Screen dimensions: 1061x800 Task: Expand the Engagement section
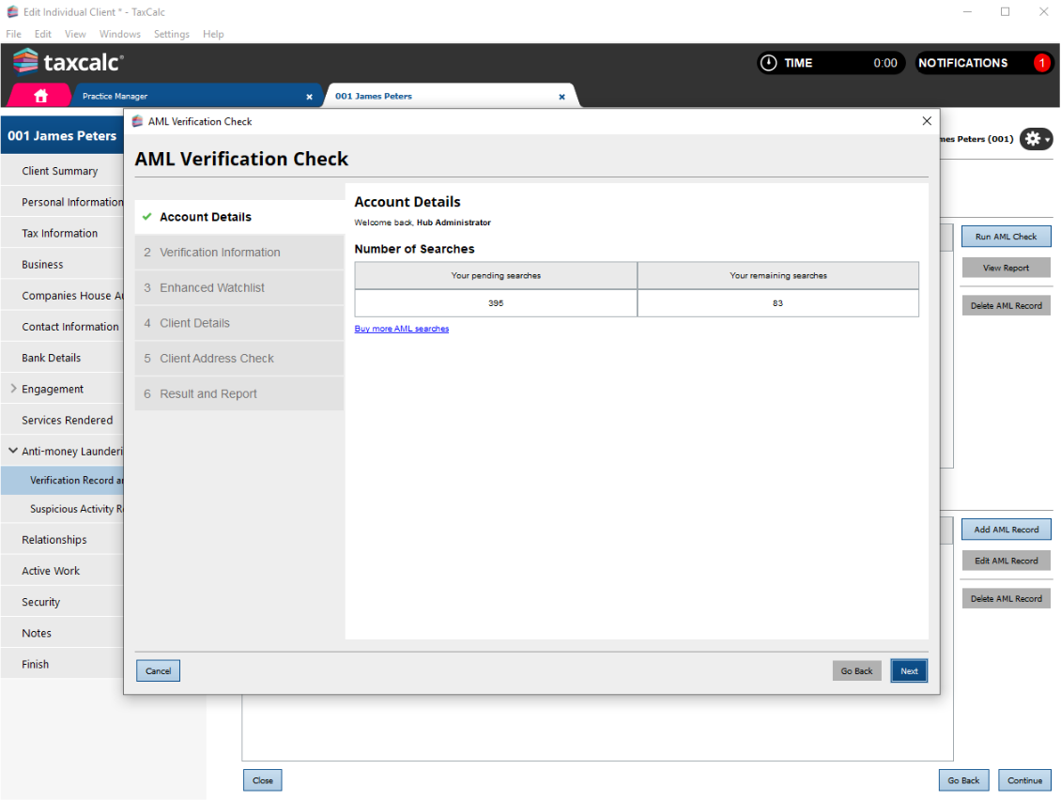coord(13,389)
